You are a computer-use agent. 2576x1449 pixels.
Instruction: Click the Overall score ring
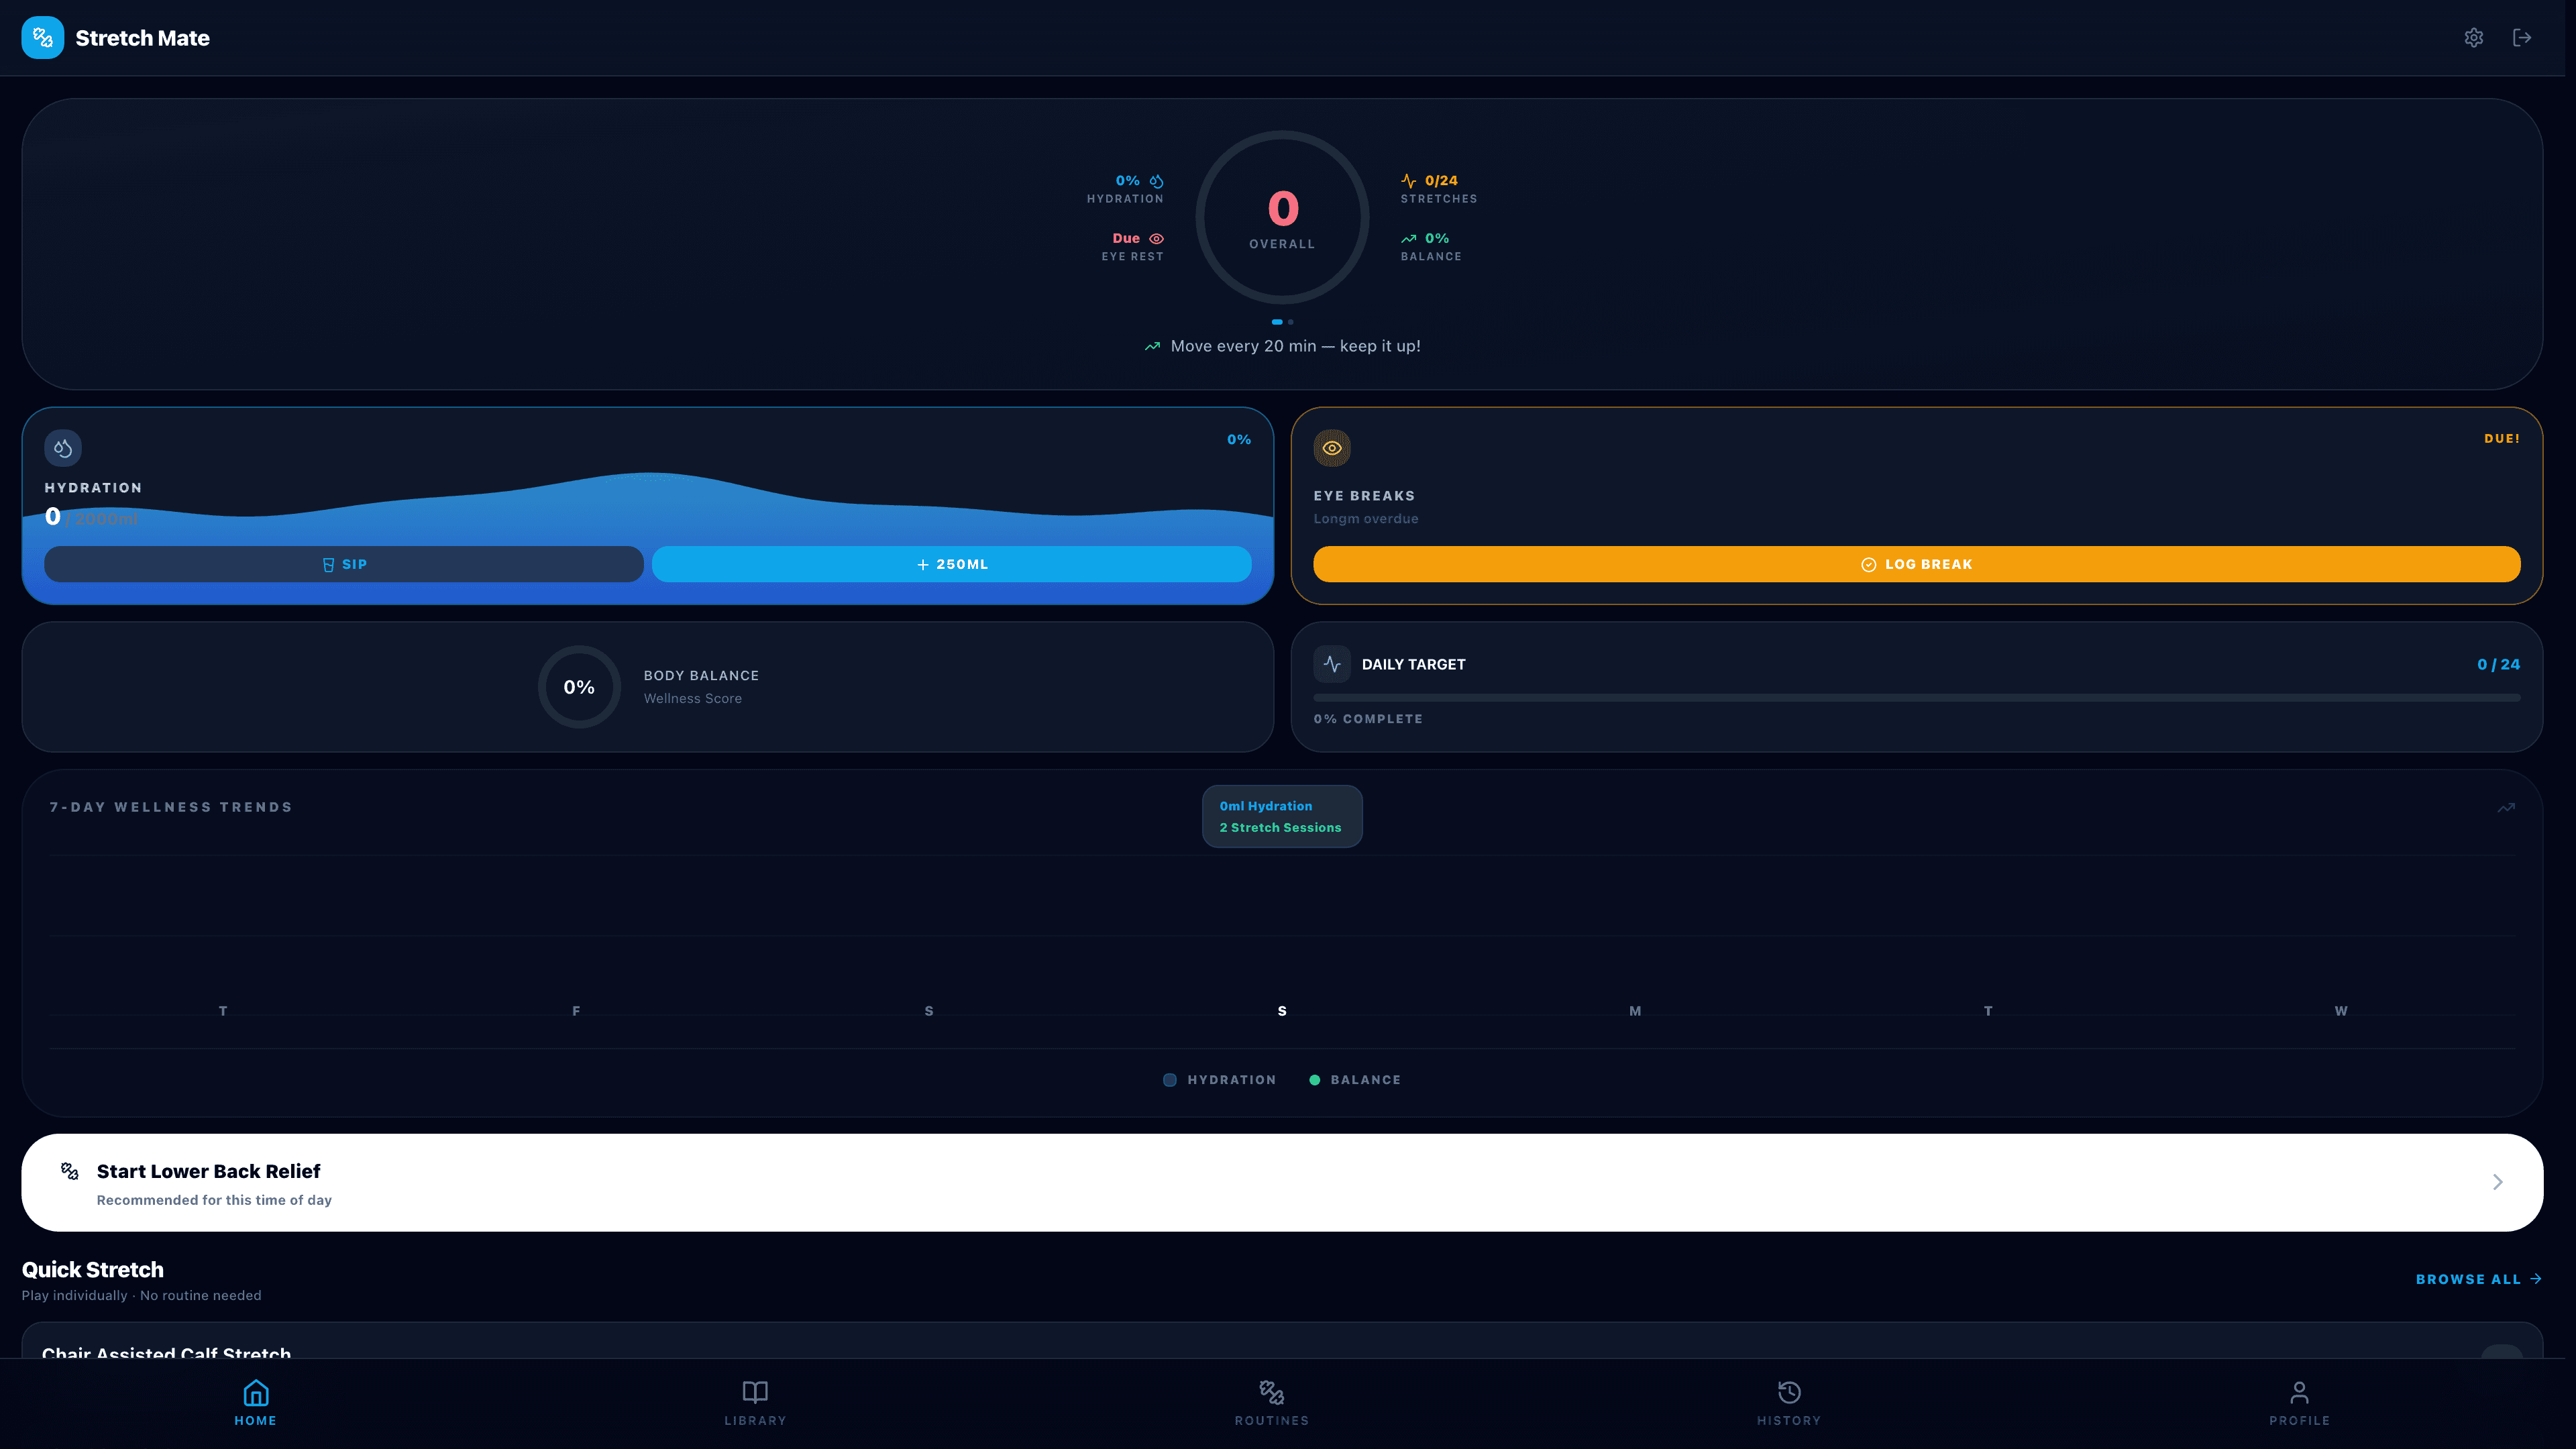[1282, 217]
